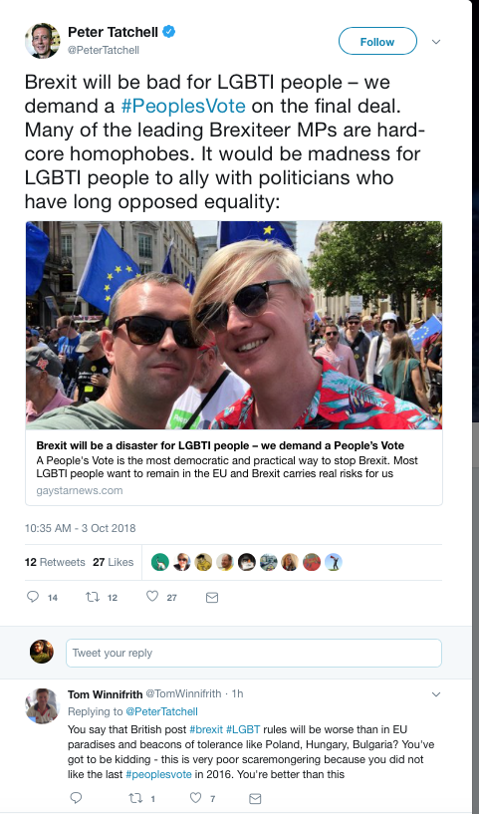
Task: Click the reply icon under Peter Tatchell's tweet
Action: coord(33,597)
